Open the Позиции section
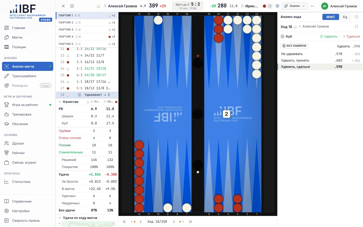 click(x=27, y=47)
